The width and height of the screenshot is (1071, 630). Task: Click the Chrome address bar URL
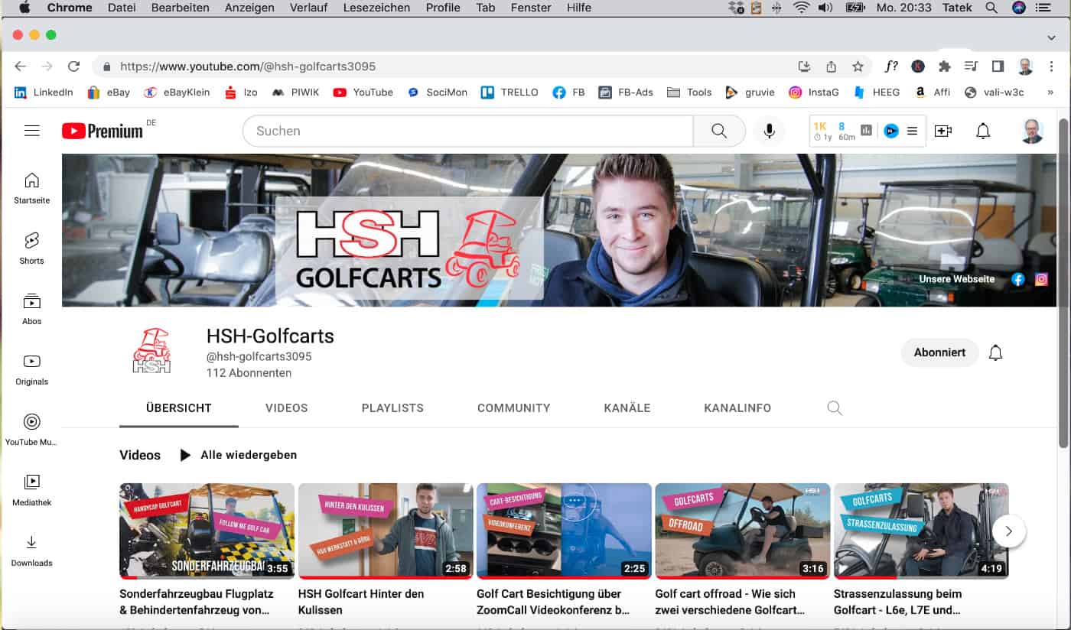tap(248, 67)
